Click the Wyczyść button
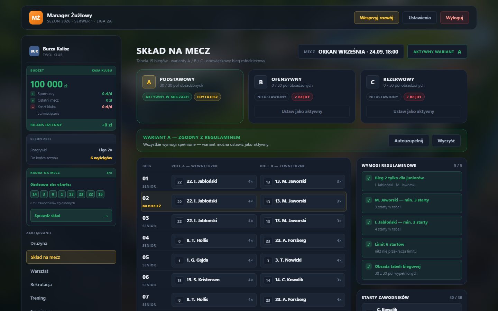The width and height of the screenshot is (498, 311). pyautogui.click(x=446, y=141)
